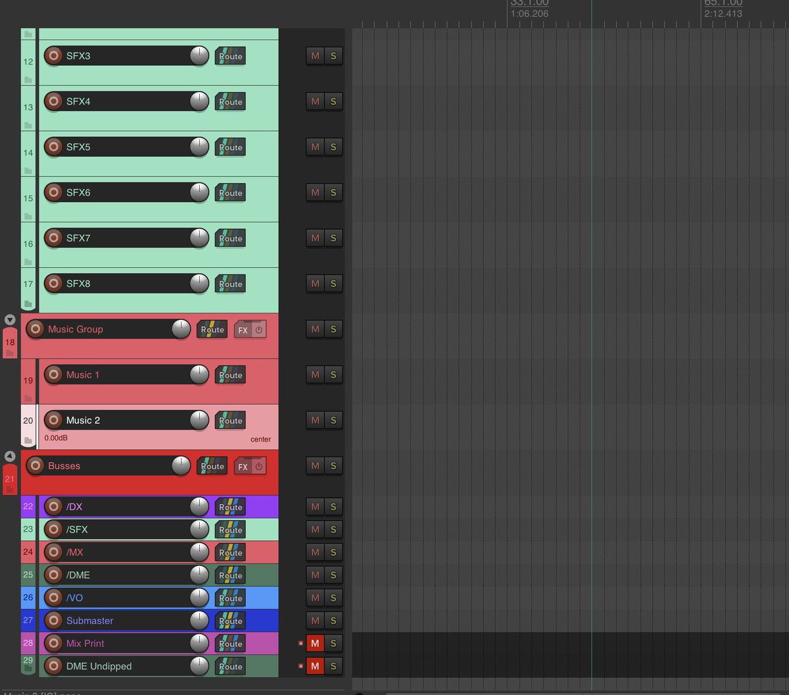Image resolution: width=789 pixels, height=695 pixels.
Task: Solo the Submaster track
Action: (x=333, y=621)
